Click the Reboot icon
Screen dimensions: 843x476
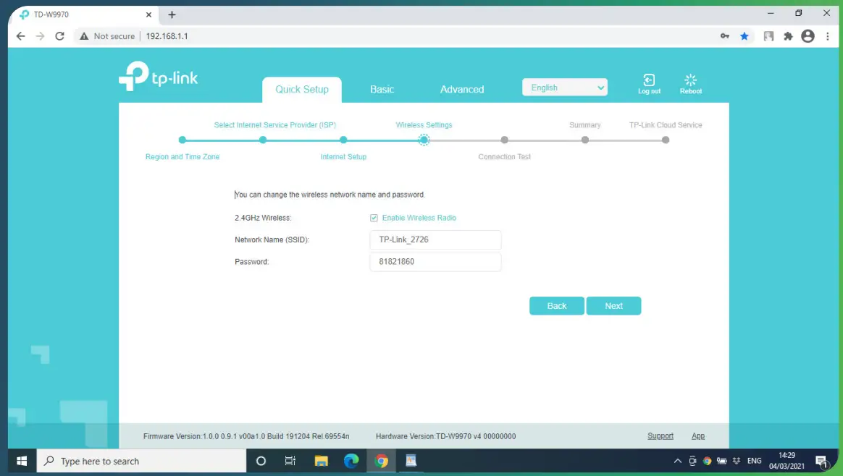(x=690, y=81)
